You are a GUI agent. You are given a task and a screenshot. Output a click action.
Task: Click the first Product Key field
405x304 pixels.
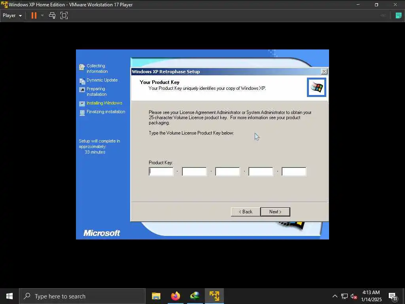click(161, 172)
